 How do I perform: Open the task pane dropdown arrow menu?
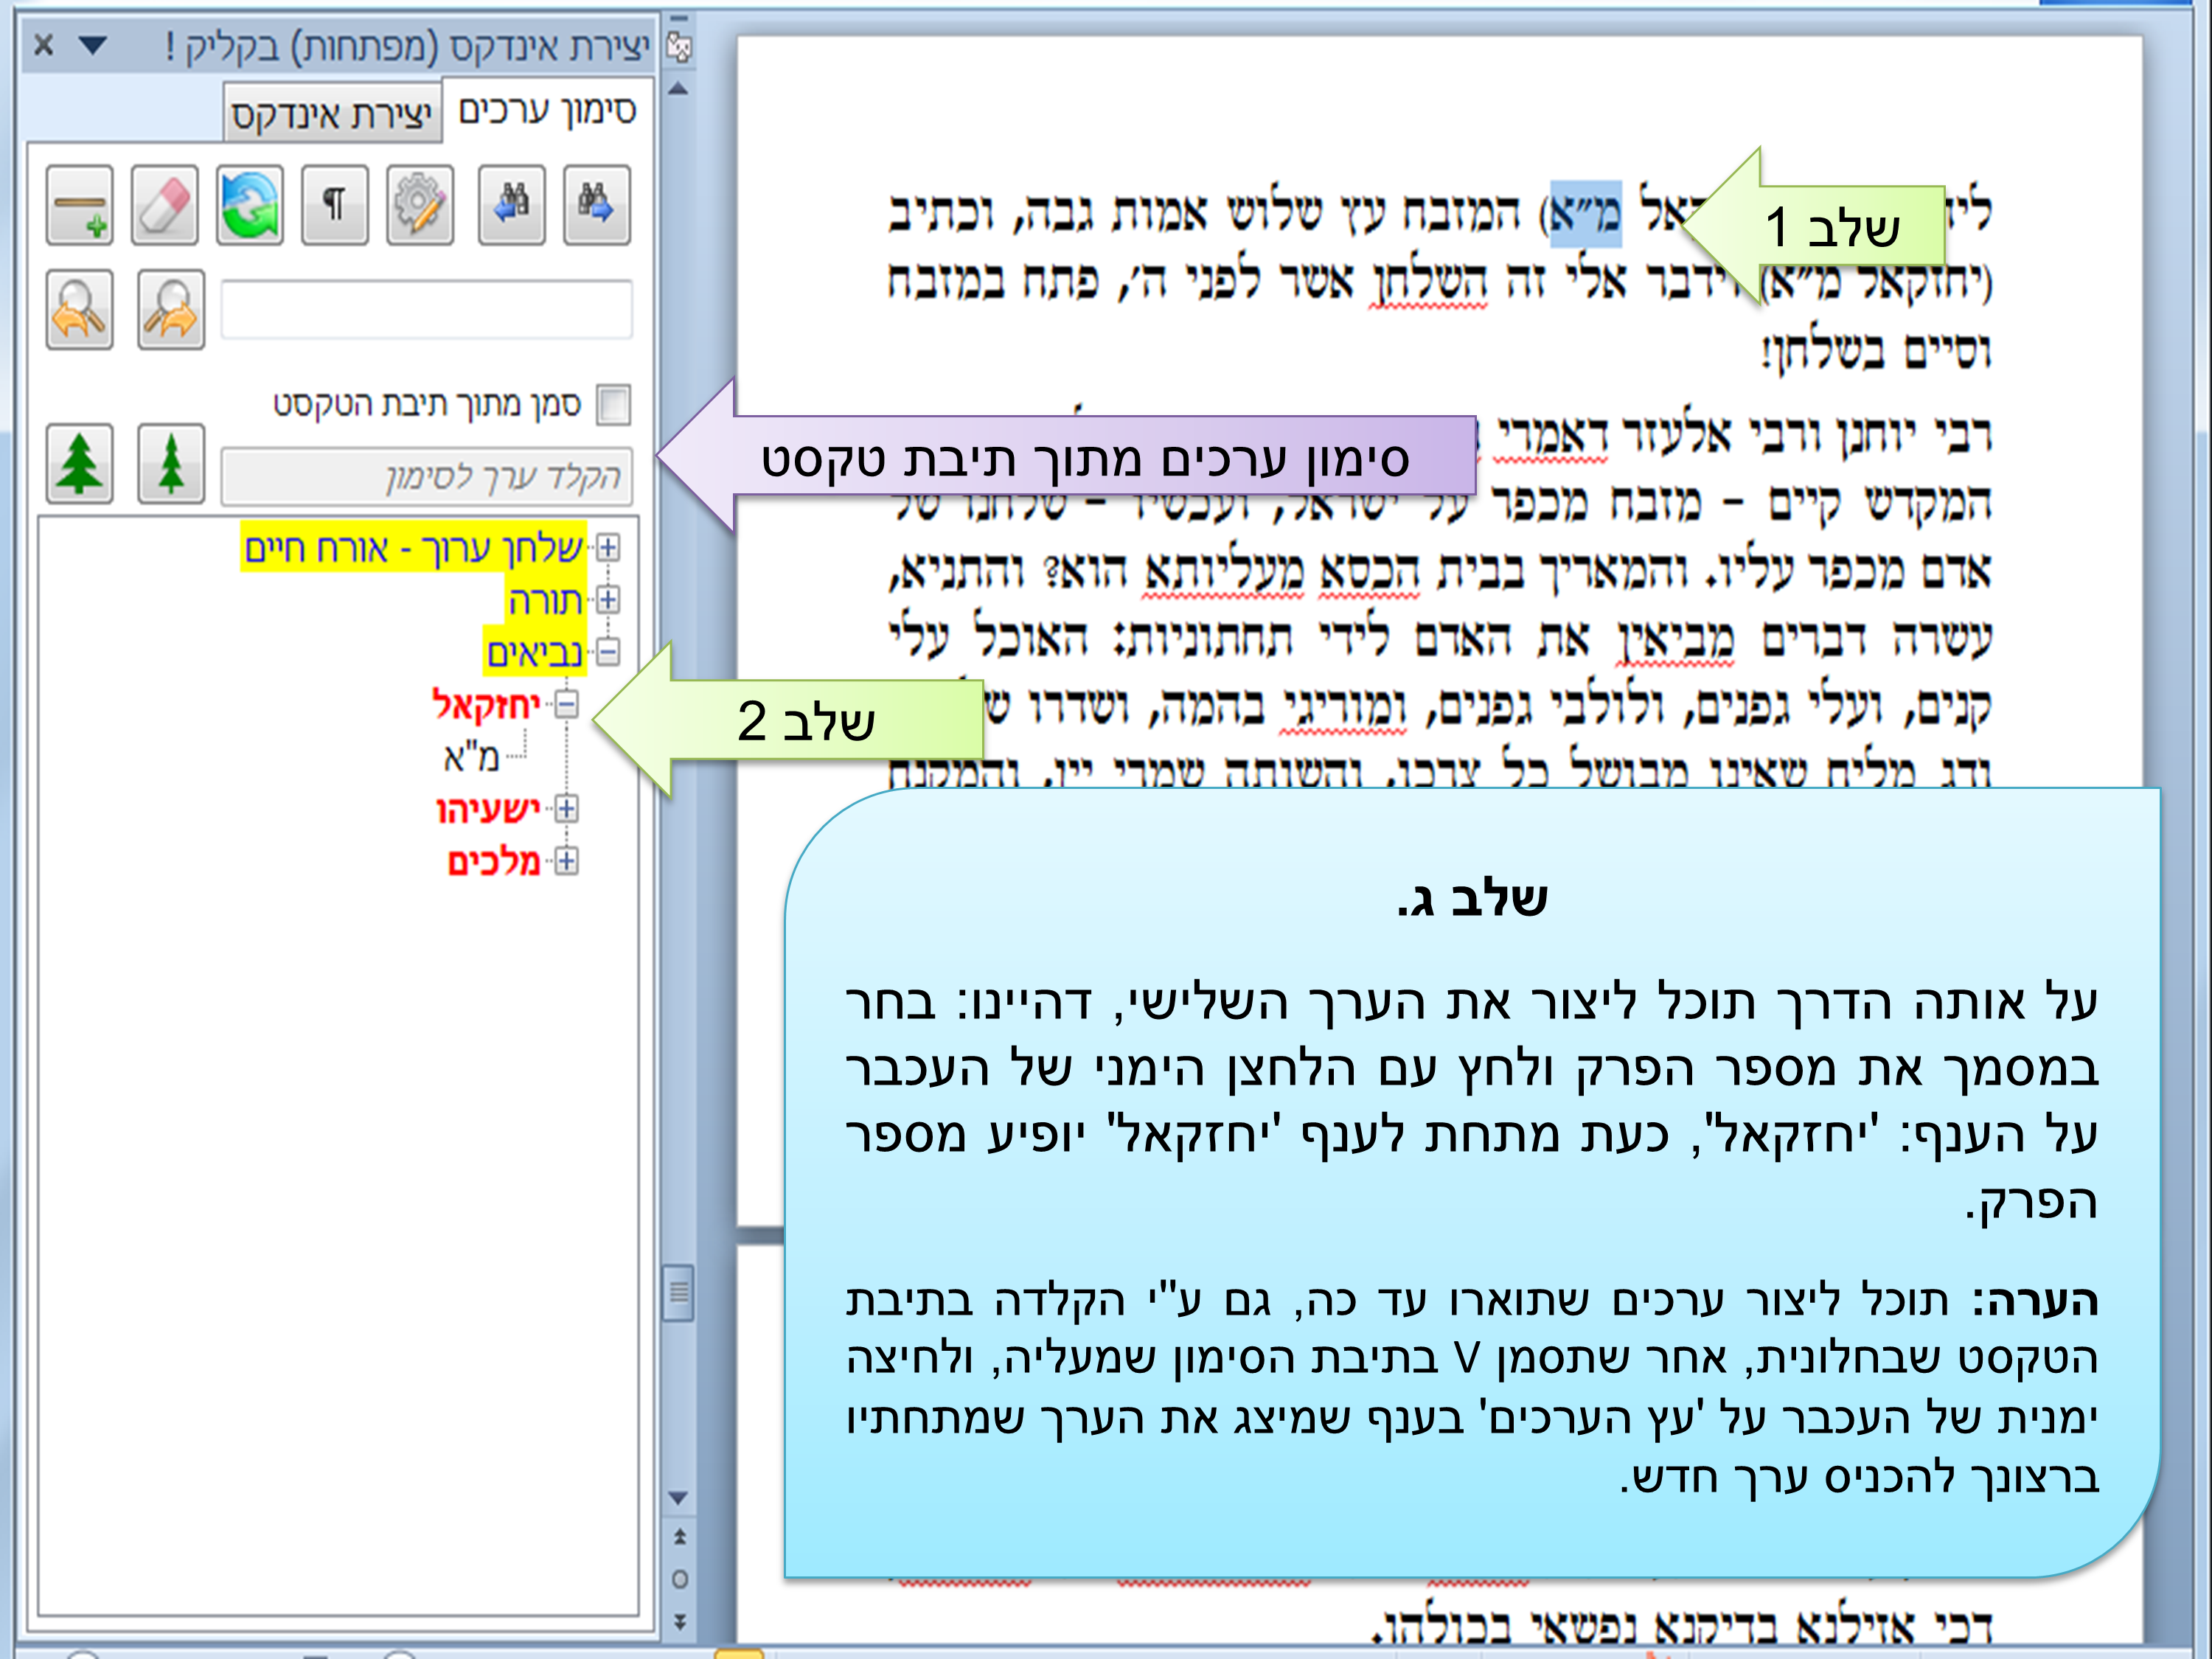point(92,44)
